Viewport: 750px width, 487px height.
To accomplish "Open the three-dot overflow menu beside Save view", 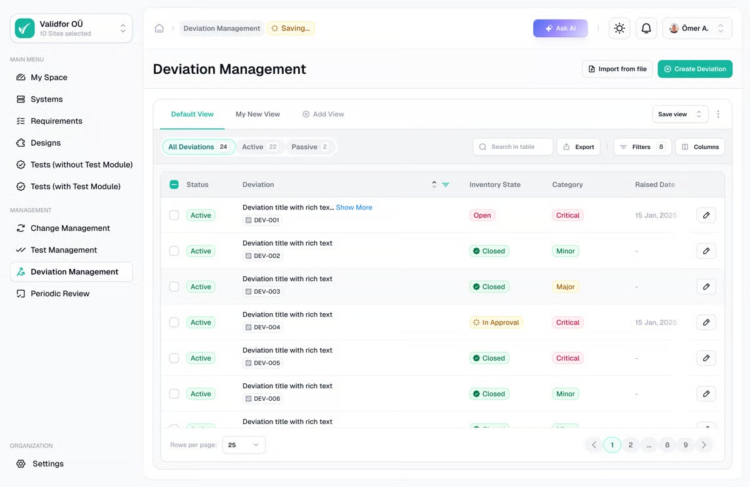I will coord(718,114).
